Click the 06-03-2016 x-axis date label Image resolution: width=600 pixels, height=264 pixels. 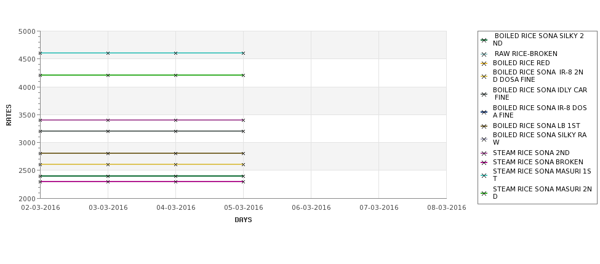tap(311, 208)
